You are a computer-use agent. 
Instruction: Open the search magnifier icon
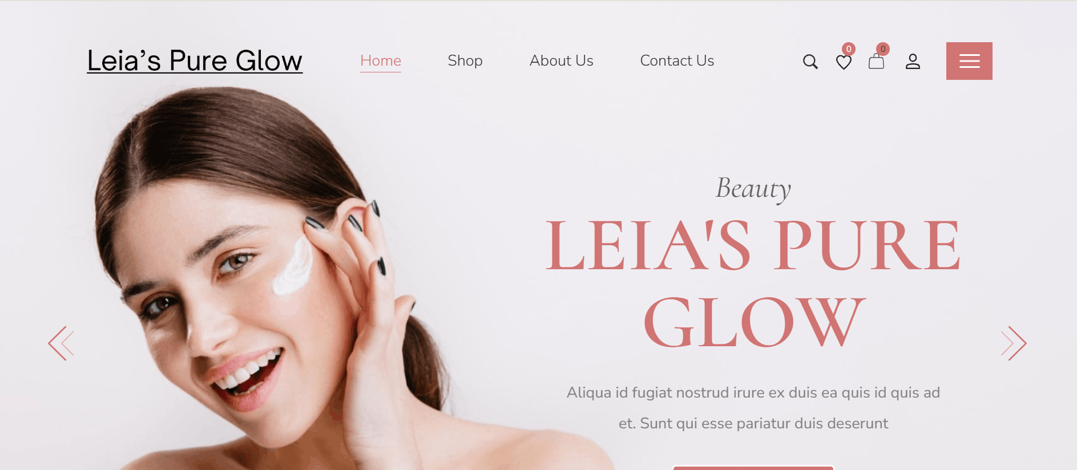(810, 62)
